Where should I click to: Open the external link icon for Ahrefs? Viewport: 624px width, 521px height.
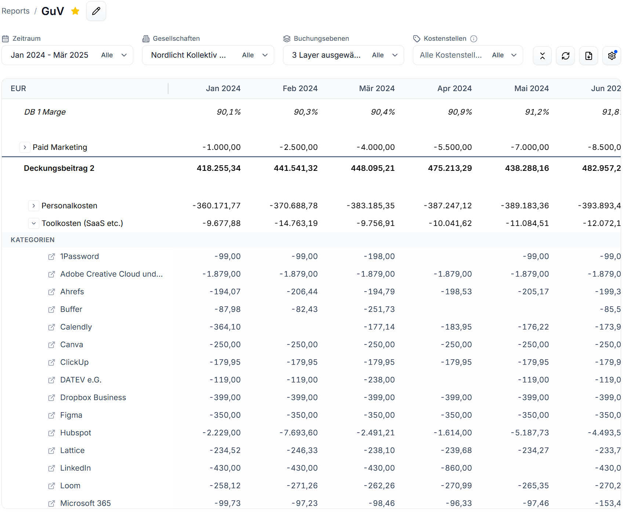[x=52, y=292]
